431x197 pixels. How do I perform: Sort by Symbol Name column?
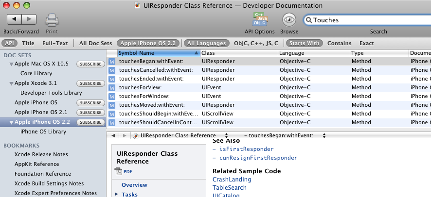click(159, 53)
